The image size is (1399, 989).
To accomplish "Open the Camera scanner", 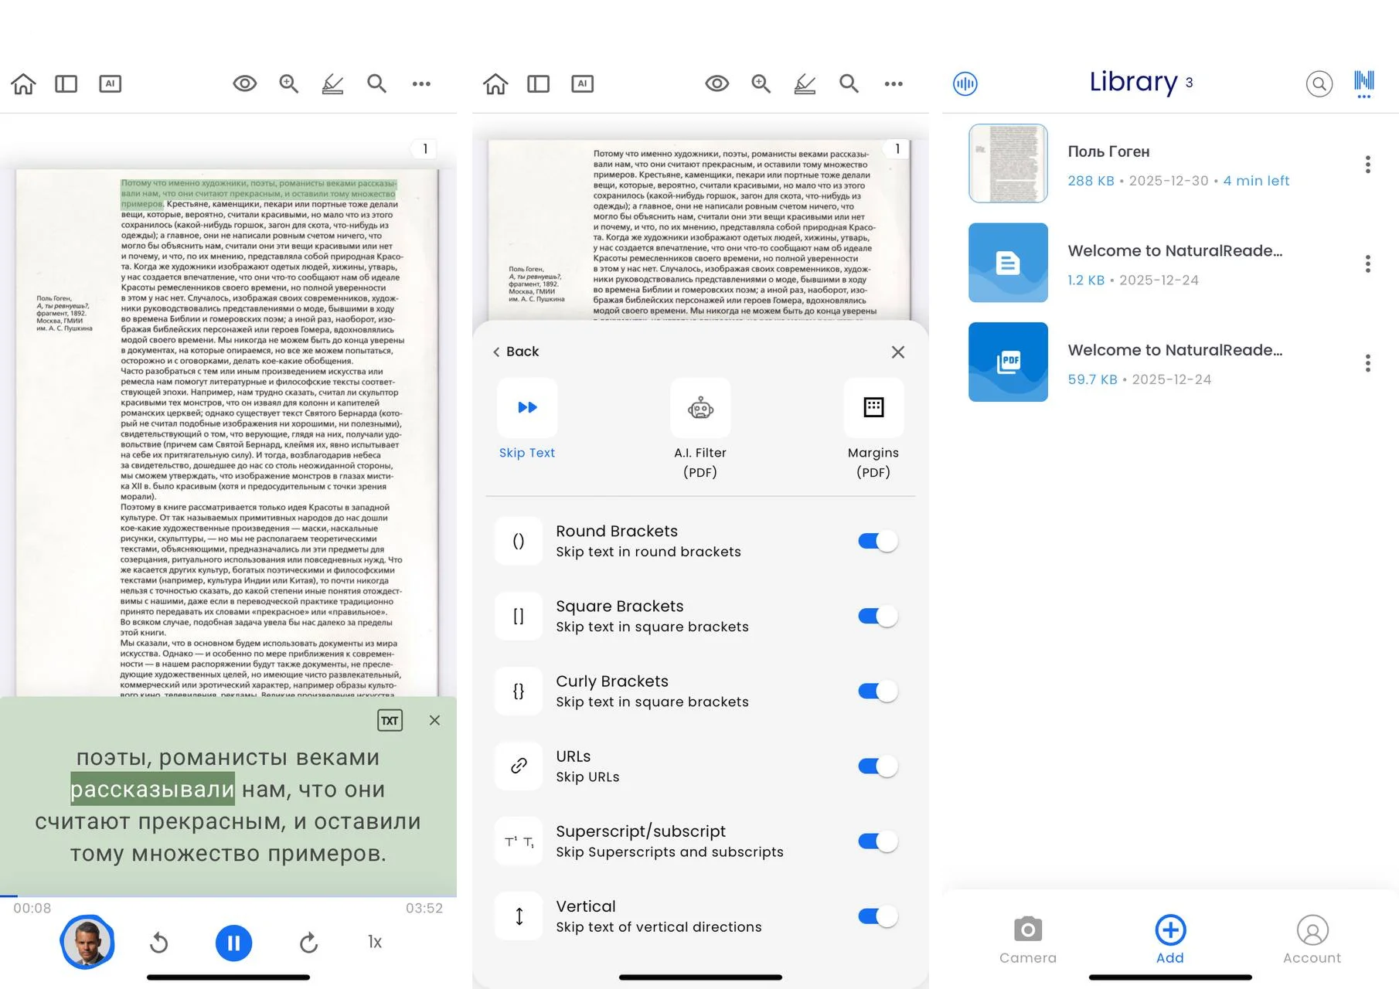I will (x=1027, y=940).
